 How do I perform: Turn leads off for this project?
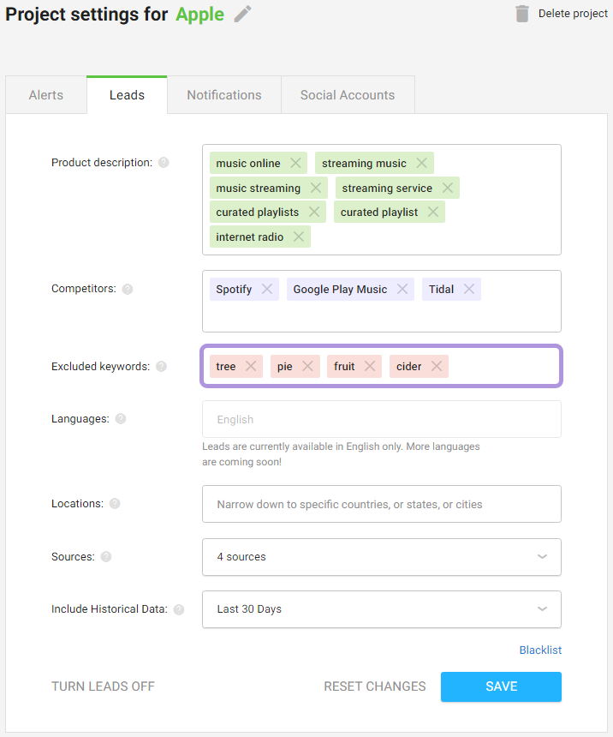[x=103, y=686]
